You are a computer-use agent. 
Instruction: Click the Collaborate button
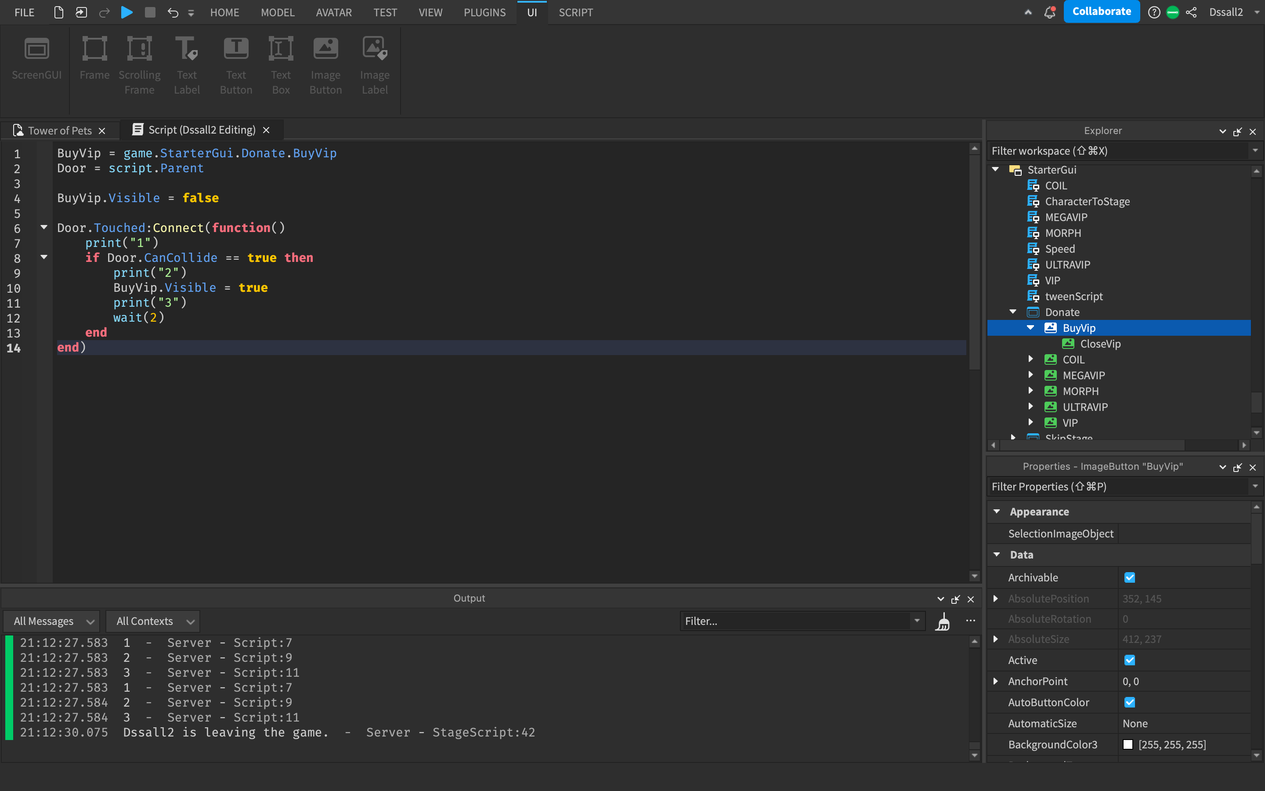1101,11
